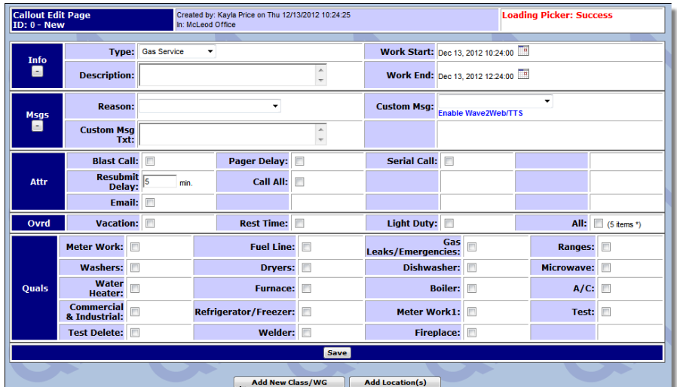Screen dimensions: 677x387
Task: Click the Enable Wave2Web/TTS link
Action: tap(480, 114)
